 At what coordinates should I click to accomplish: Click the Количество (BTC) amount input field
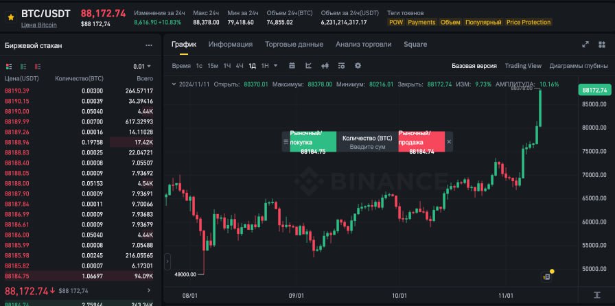click(367, 147)
